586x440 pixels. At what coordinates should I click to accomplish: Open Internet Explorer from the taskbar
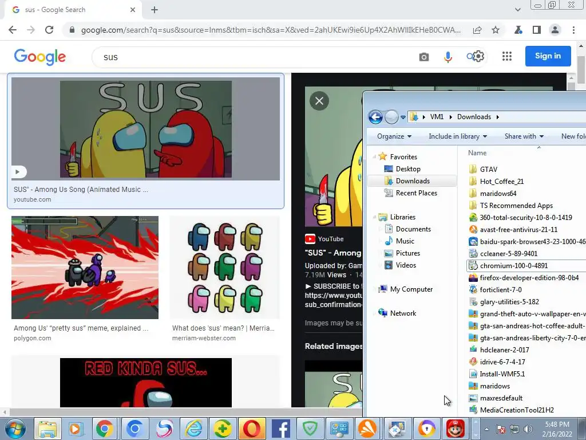tap(193, 429)
